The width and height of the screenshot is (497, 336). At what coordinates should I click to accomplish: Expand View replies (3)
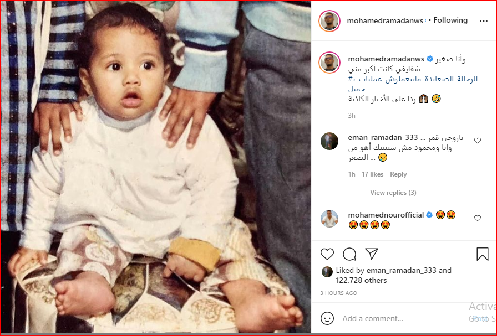(393, 193)
